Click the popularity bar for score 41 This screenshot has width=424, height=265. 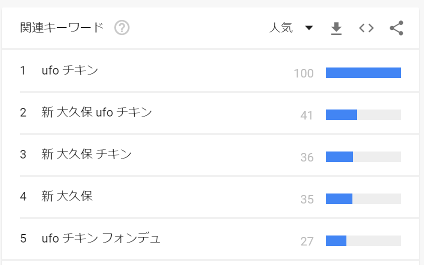click(363, 115)
